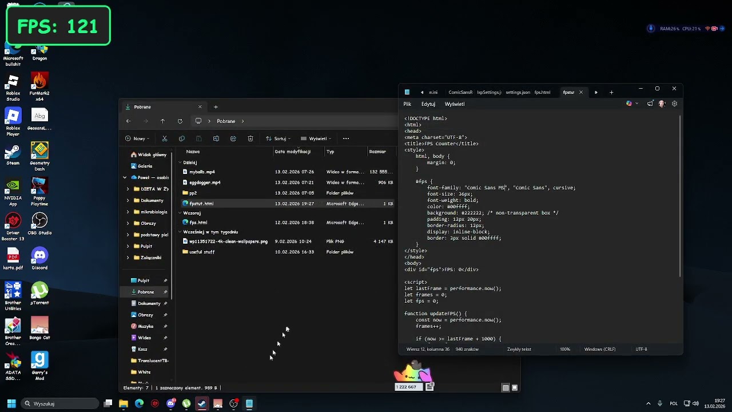Open OBS Studio desktop shortcut
Image resolution: width=732 pixels, height=412 pixels.
point(39,224)
